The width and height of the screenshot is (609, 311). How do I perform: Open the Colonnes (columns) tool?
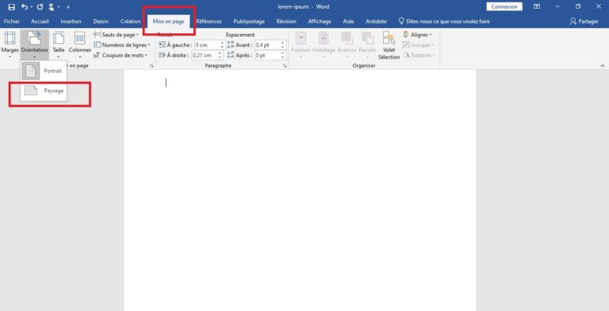click(79, 44)
